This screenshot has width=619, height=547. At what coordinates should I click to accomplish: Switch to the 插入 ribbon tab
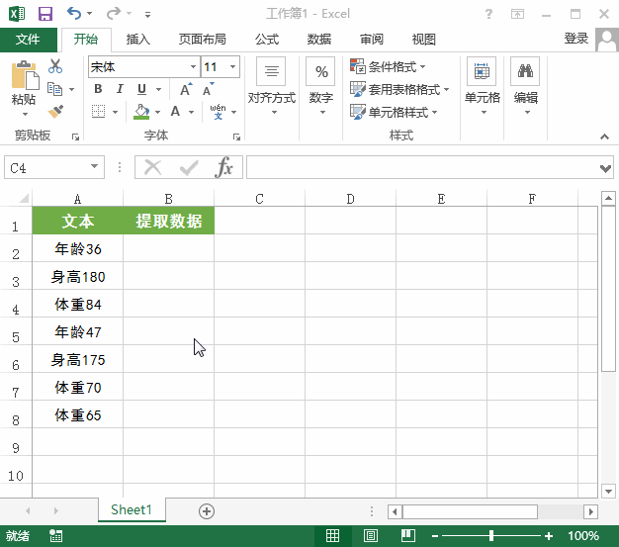pos(138,40)
